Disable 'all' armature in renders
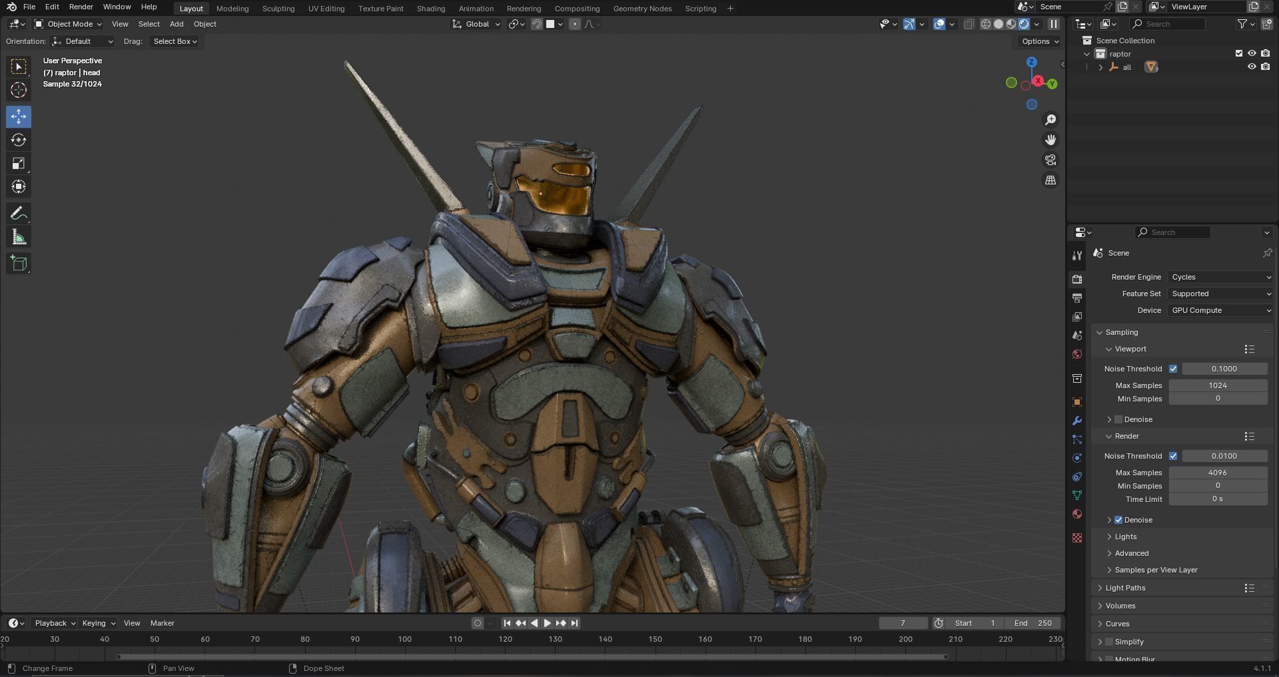 tap(1265, 67)
